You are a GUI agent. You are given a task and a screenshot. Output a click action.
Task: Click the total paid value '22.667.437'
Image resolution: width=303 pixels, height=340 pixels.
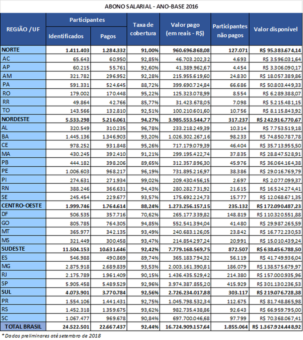click(112, 327)
